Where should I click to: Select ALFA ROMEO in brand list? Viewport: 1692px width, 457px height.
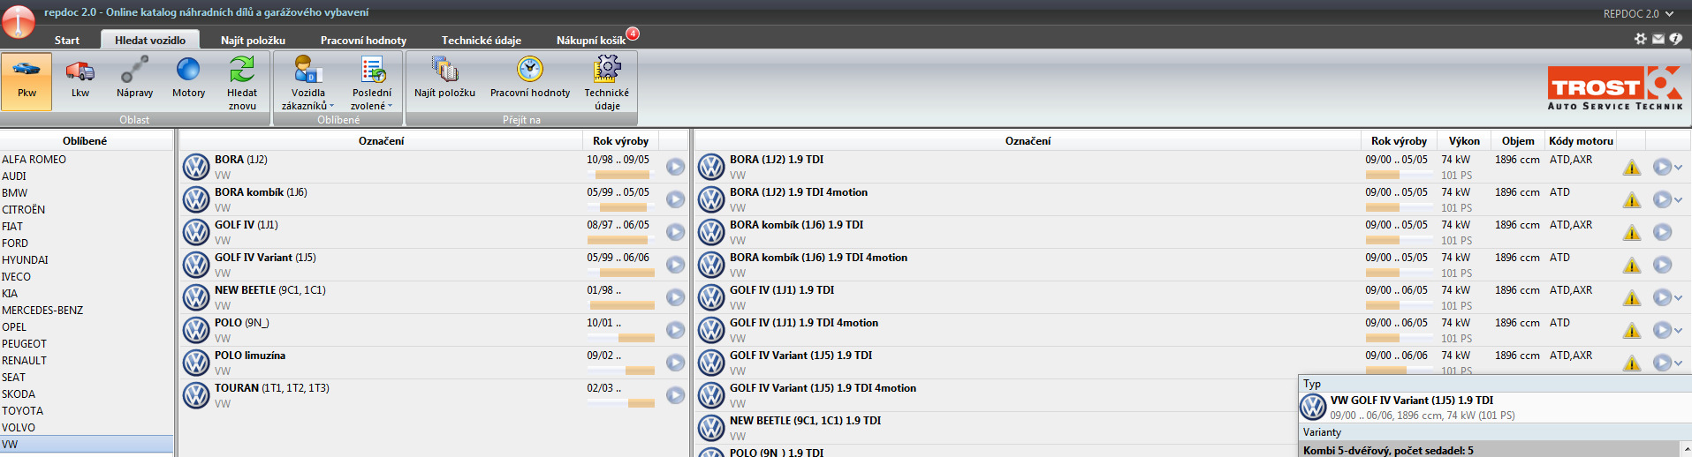[87, 160]
